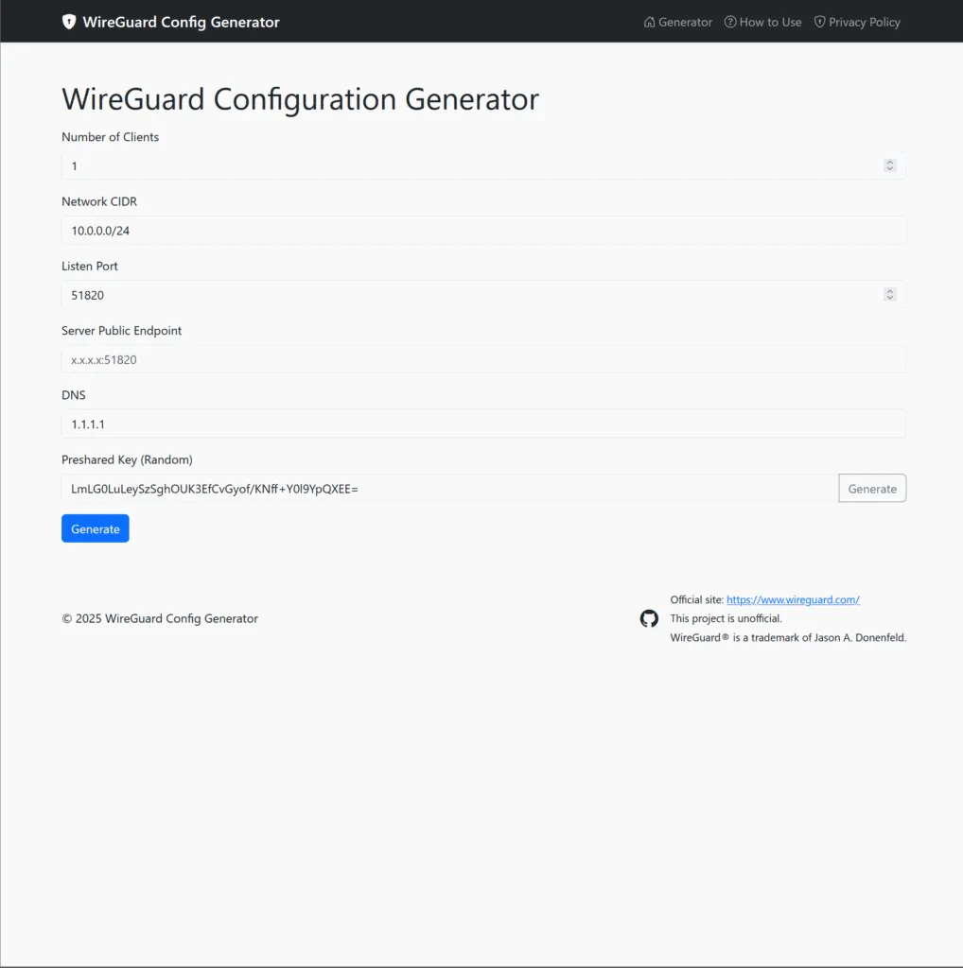This screenshot has height=968, width=963.
Task: Decrease Number of Clients with down arrow
Action: pyautogui.click(x=889, y=168)
